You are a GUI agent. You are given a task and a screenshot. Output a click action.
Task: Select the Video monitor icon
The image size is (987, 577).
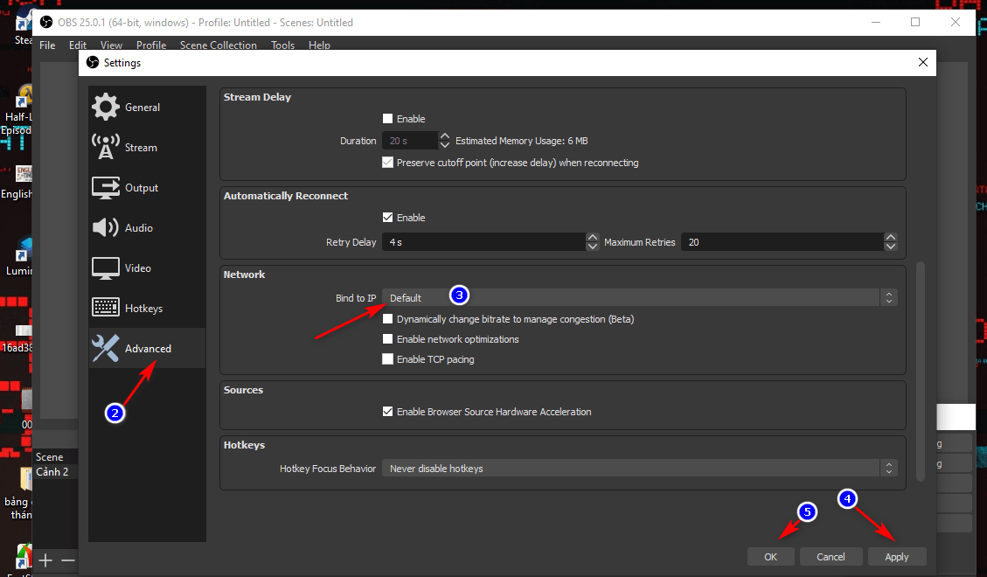click(x=106, y=268)
